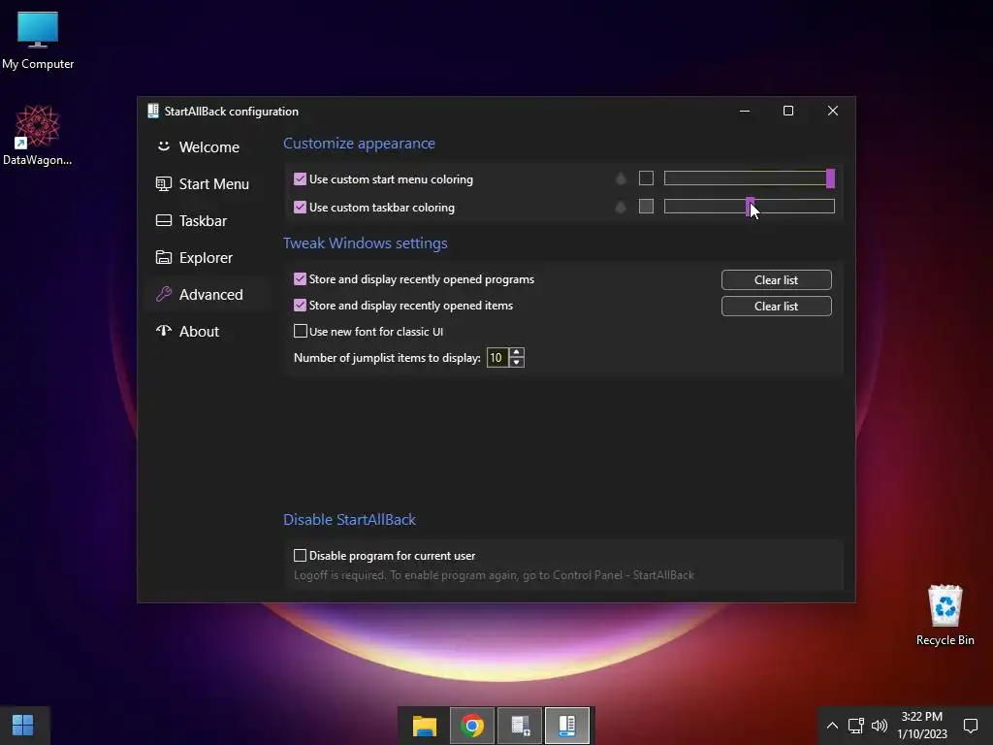Select the Advanced section
Viewport: 993px width, 745px height.
click(x=209, y=294)
